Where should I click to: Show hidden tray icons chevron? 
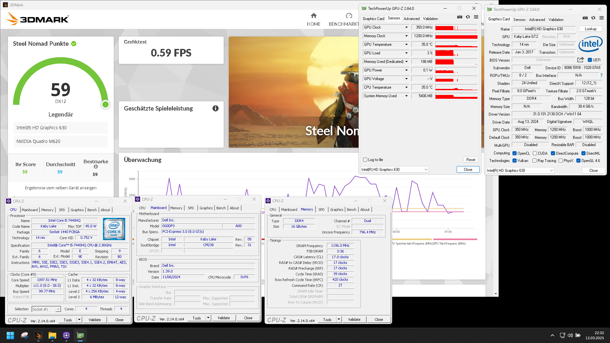click(552, 335)
